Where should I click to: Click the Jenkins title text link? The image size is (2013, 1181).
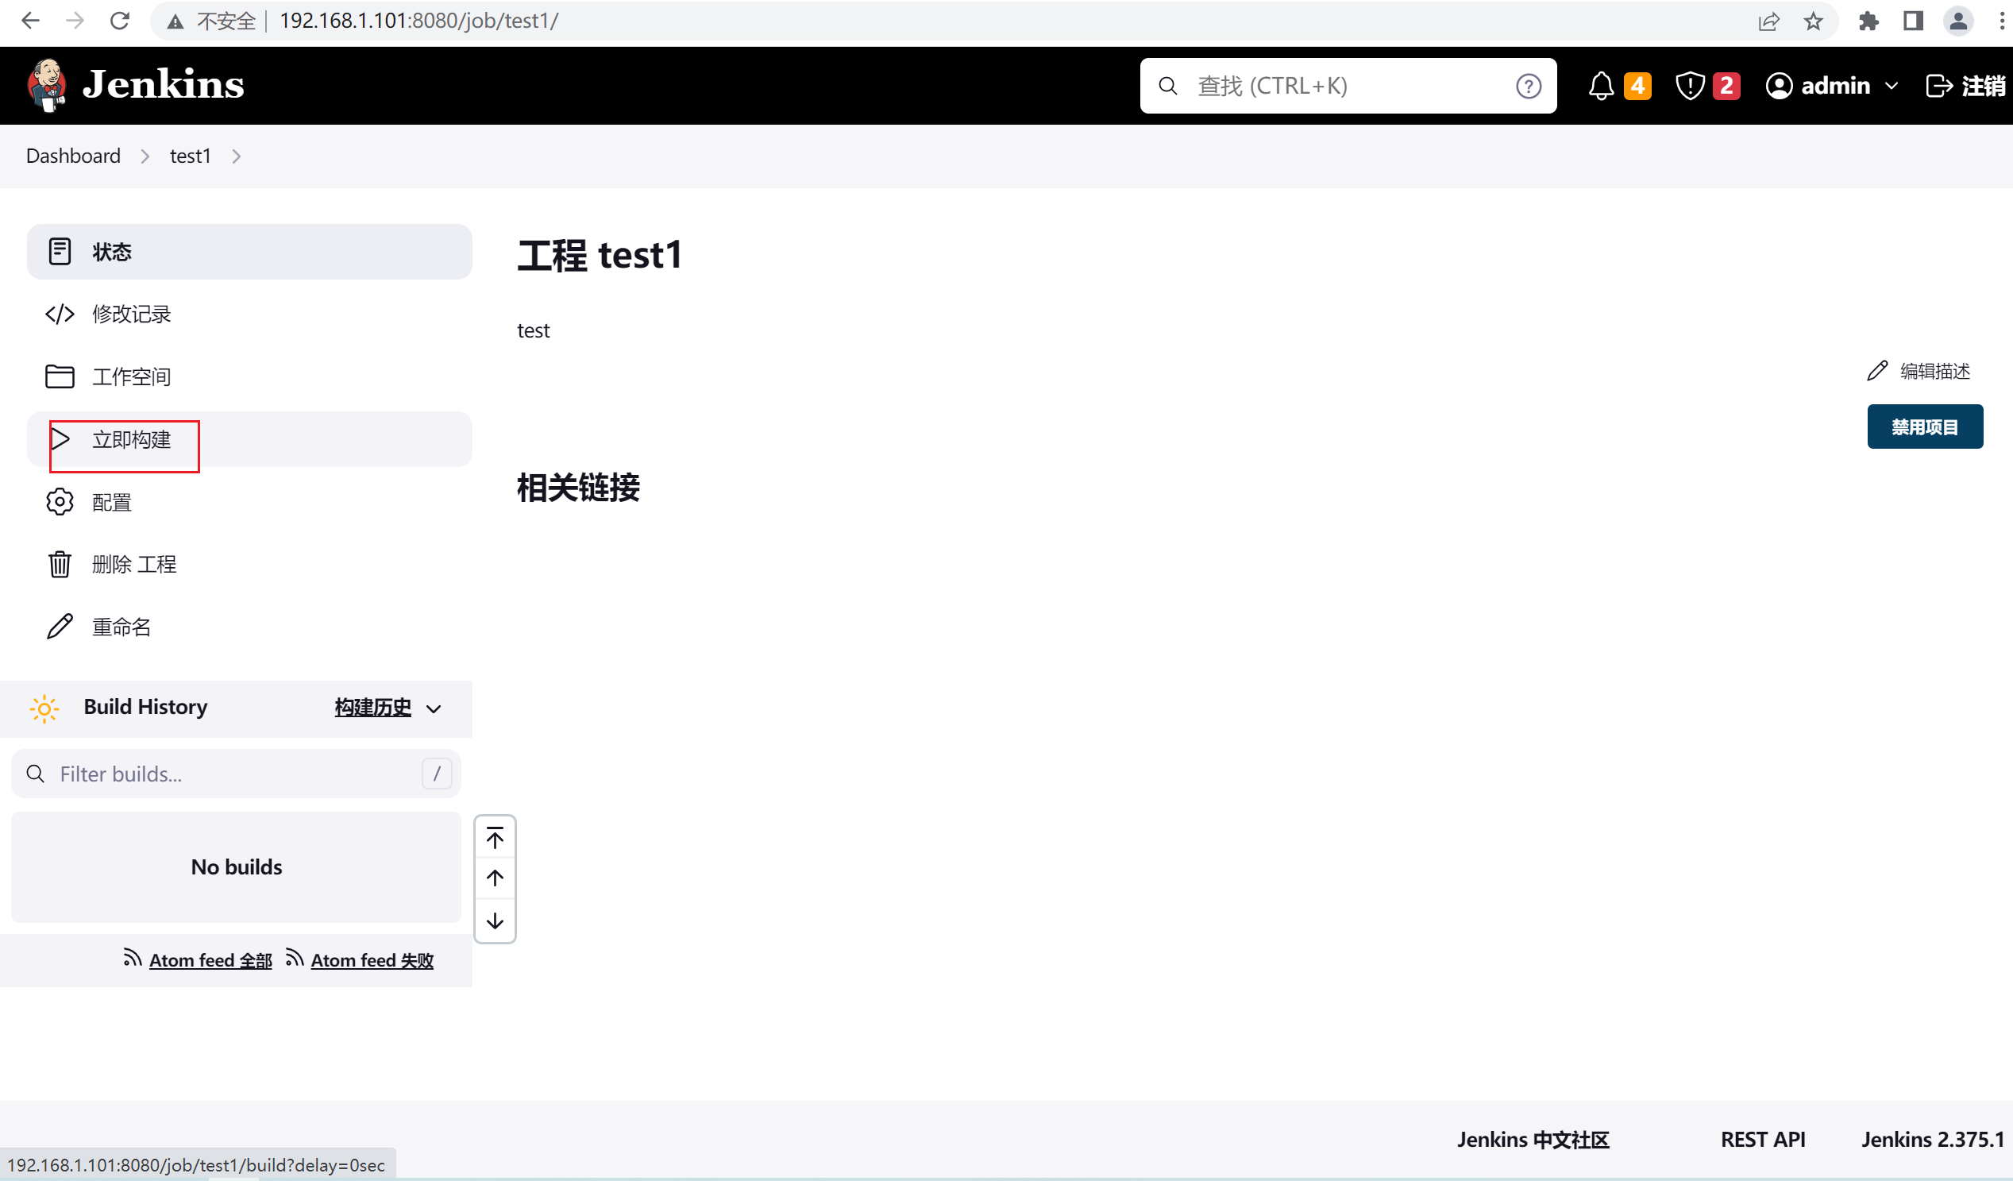pos(163,85)
